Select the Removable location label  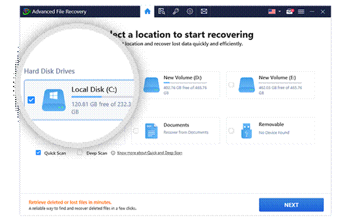(x=271, y=124)
